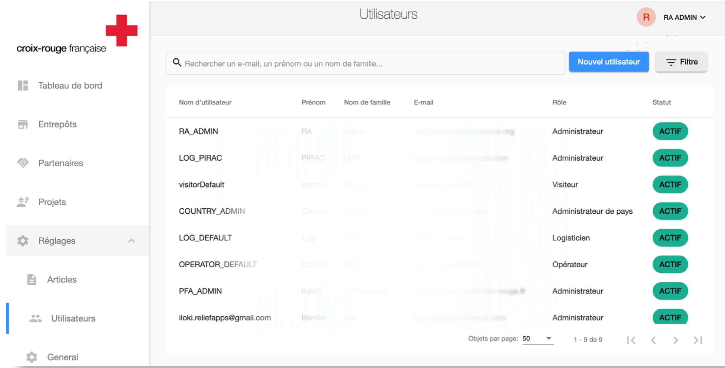Click the Tableau de bord dashboard icon
This screenshot has width=725, height=368.
coord(23,85)
